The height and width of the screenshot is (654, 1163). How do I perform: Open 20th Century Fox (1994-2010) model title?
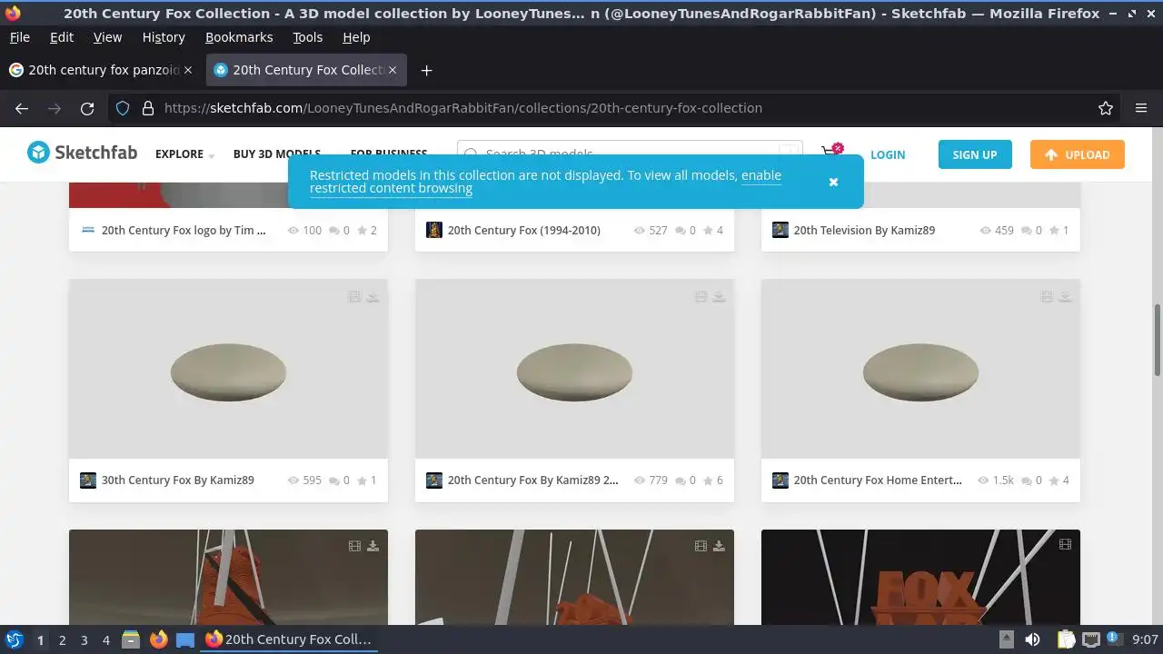coord(524,231)
